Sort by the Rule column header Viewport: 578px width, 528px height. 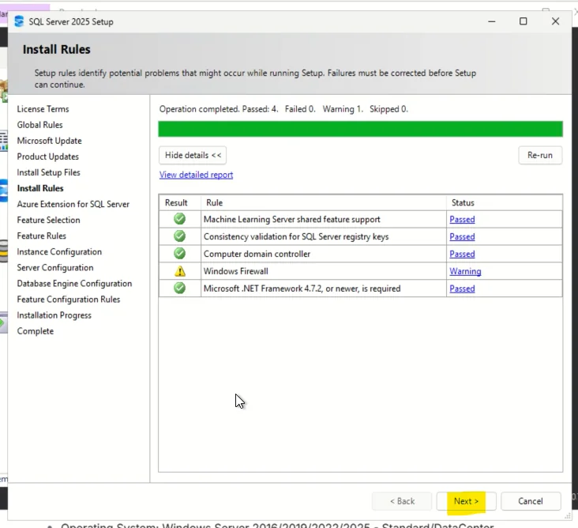coord(324,202)
